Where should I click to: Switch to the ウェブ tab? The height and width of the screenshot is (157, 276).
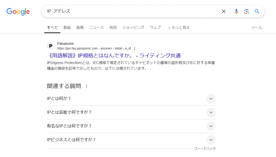[x=155, y=27]
